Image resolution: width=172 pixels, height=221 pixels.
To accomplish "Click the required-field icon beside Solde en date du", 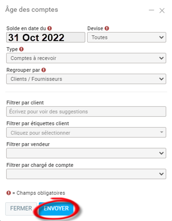I will click(50, 28).
